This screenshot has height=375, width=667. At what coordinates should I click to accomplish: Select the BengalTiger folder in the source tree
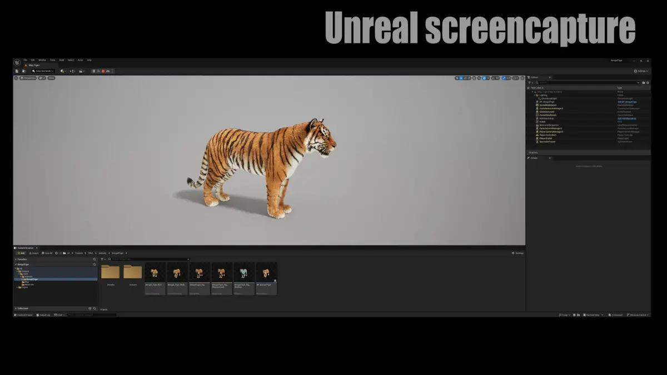pos(32,279)
